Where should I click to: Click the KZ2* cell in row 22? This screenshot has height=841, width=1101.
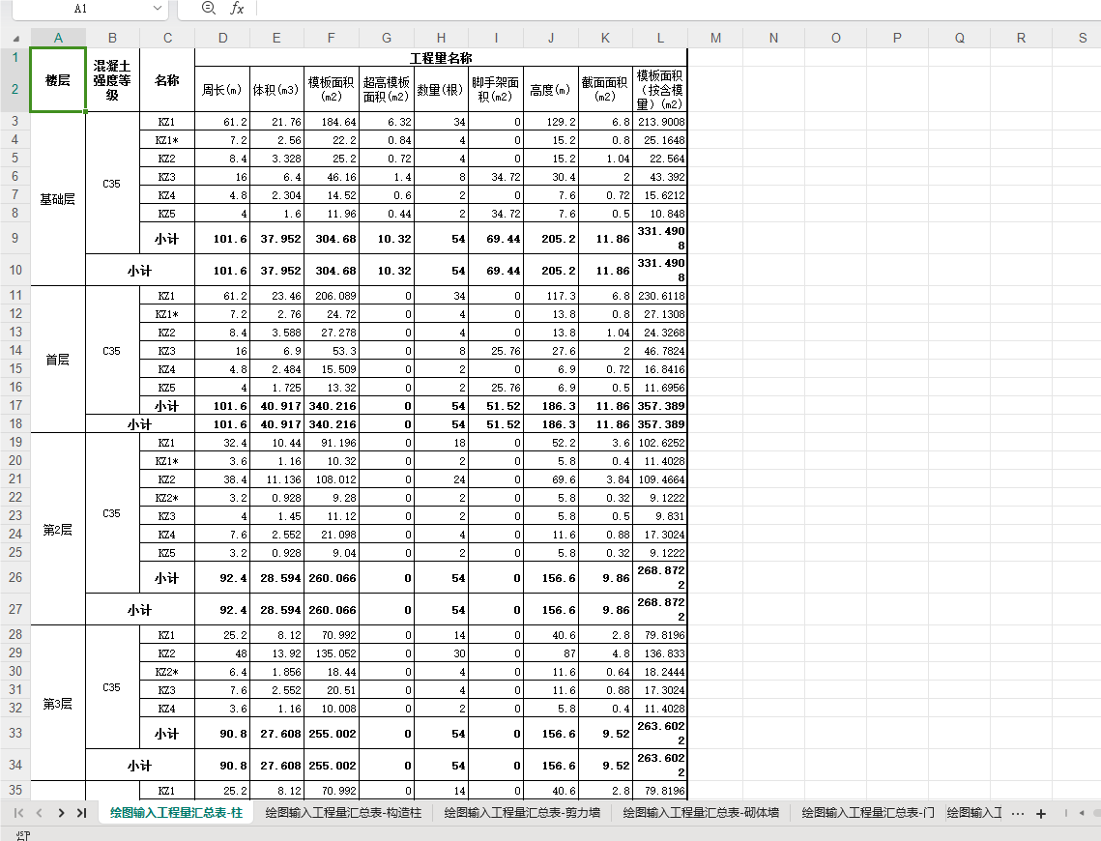[x=167, y=498]
